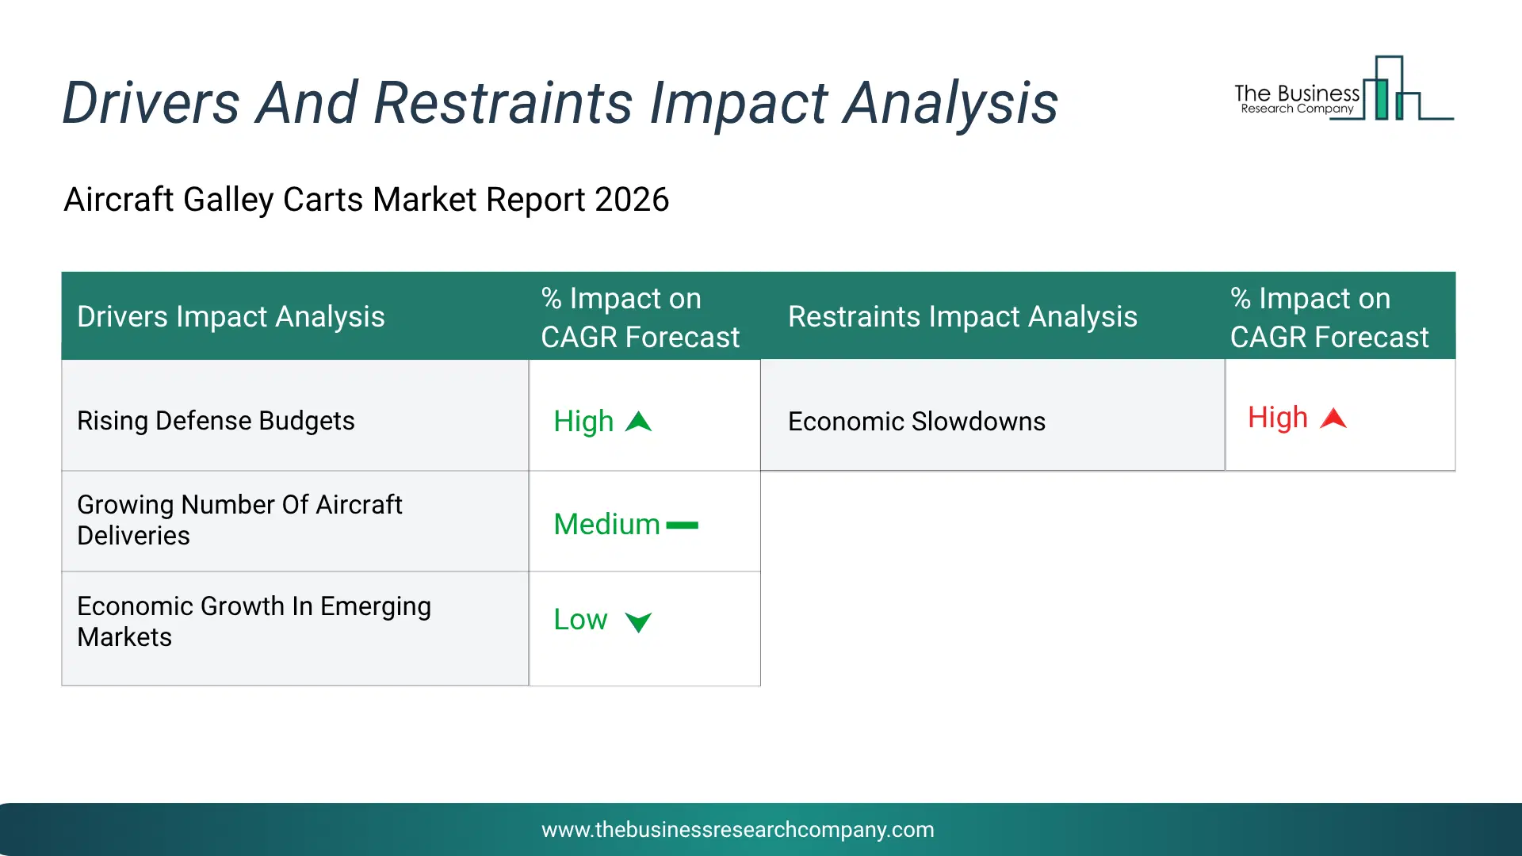The height and width of the screenshot is (856, 1522).
Task: Click the red 'High' impact text
Action: [x=1278, y=418]
